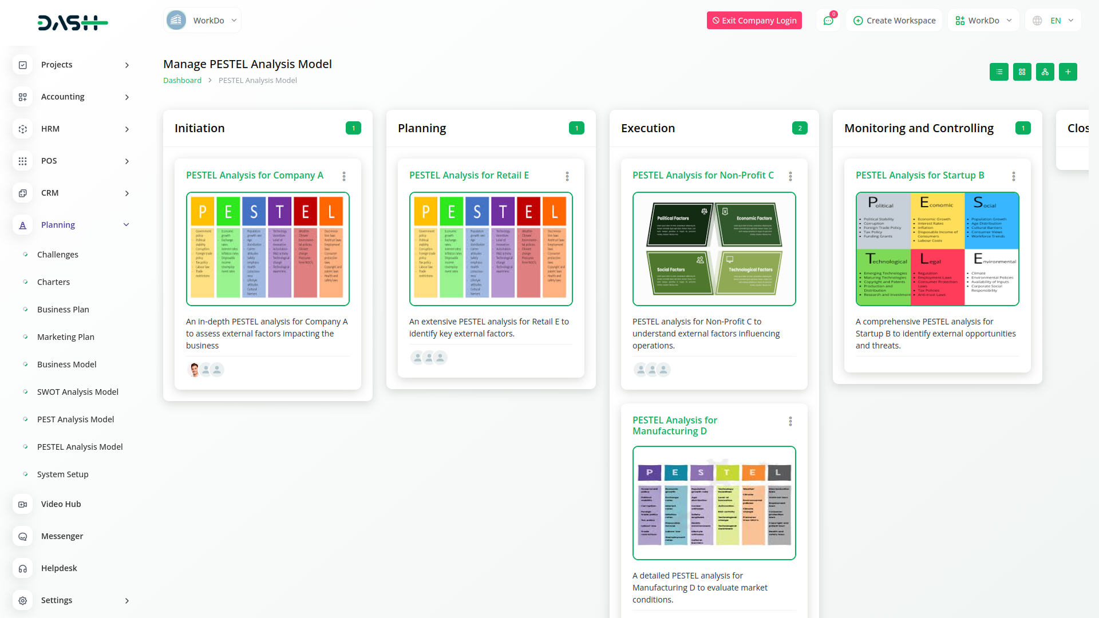Click the Video Hub sidebar icon
Viewport: 1099px width, 618px height.
pyautogui.click(x=23, y=504)
